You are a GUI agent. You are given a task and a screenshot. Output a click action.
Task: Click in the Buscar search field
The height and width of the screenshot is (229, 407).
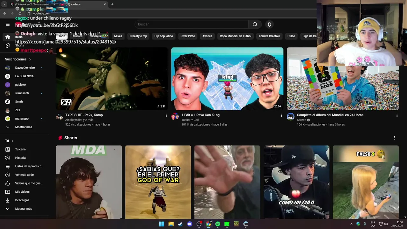[191, 24]
